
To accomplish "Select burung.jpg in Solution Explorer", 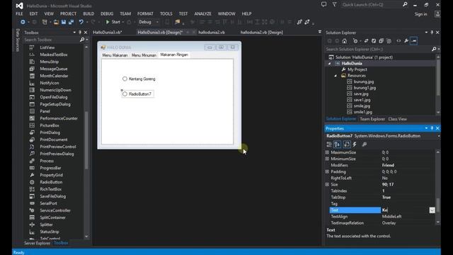I will 363,82.
